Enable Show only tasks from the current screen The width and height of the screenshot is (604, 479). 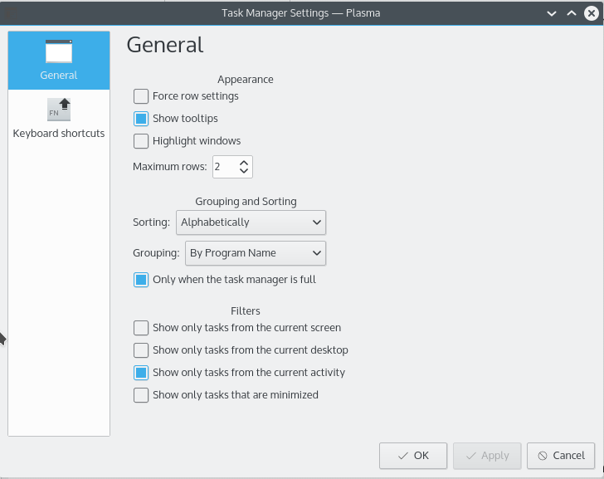pyautogui.click(x=141, y=328)
